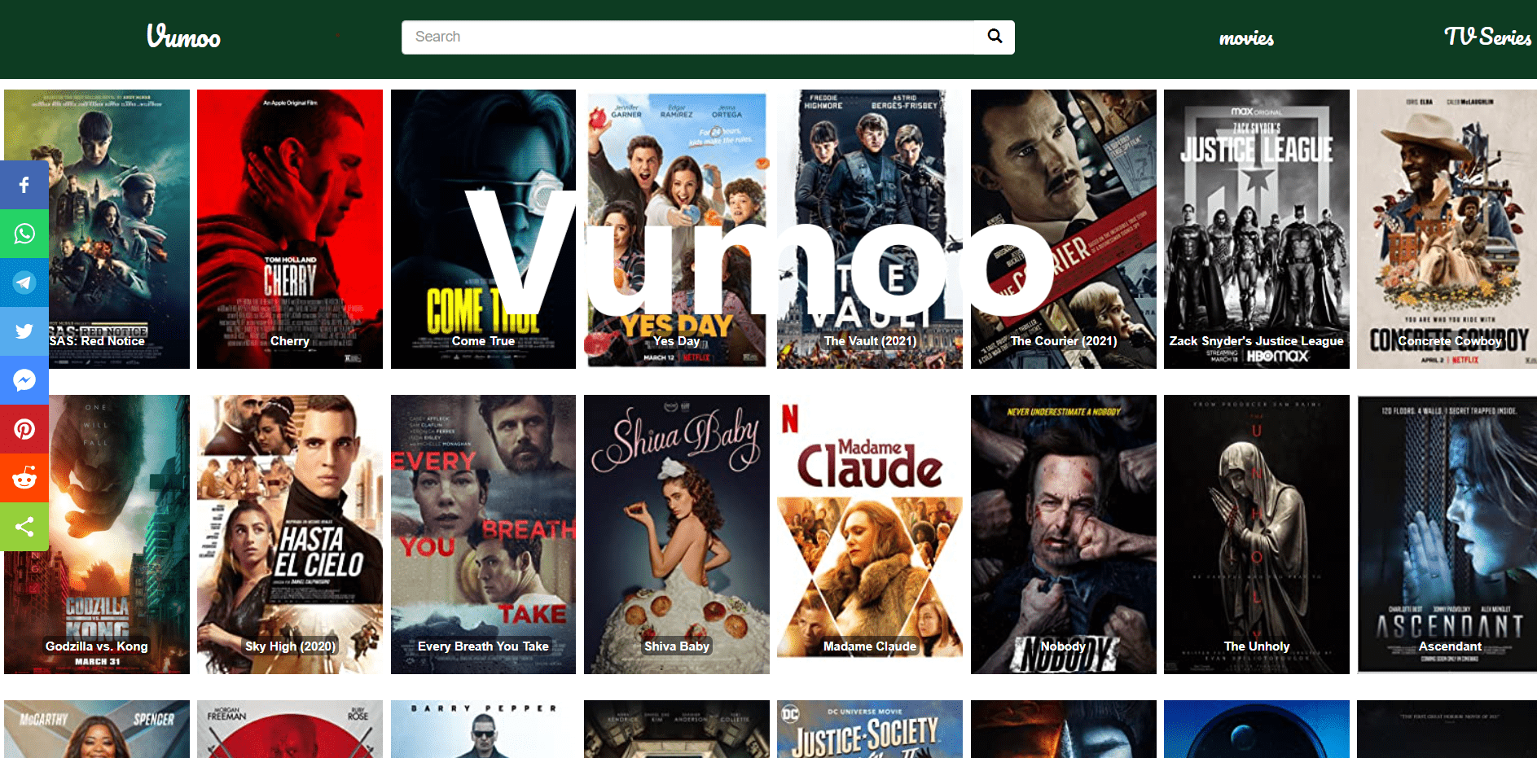Open the Cherry movie poster
Viewport: 1537px width, 758px height.
[x=290, y=229]
